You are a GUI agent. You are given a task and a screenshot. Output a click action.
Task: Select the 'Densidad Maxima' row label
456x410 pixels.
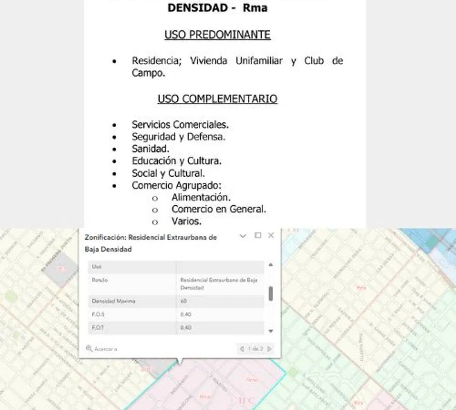(114, 301)
